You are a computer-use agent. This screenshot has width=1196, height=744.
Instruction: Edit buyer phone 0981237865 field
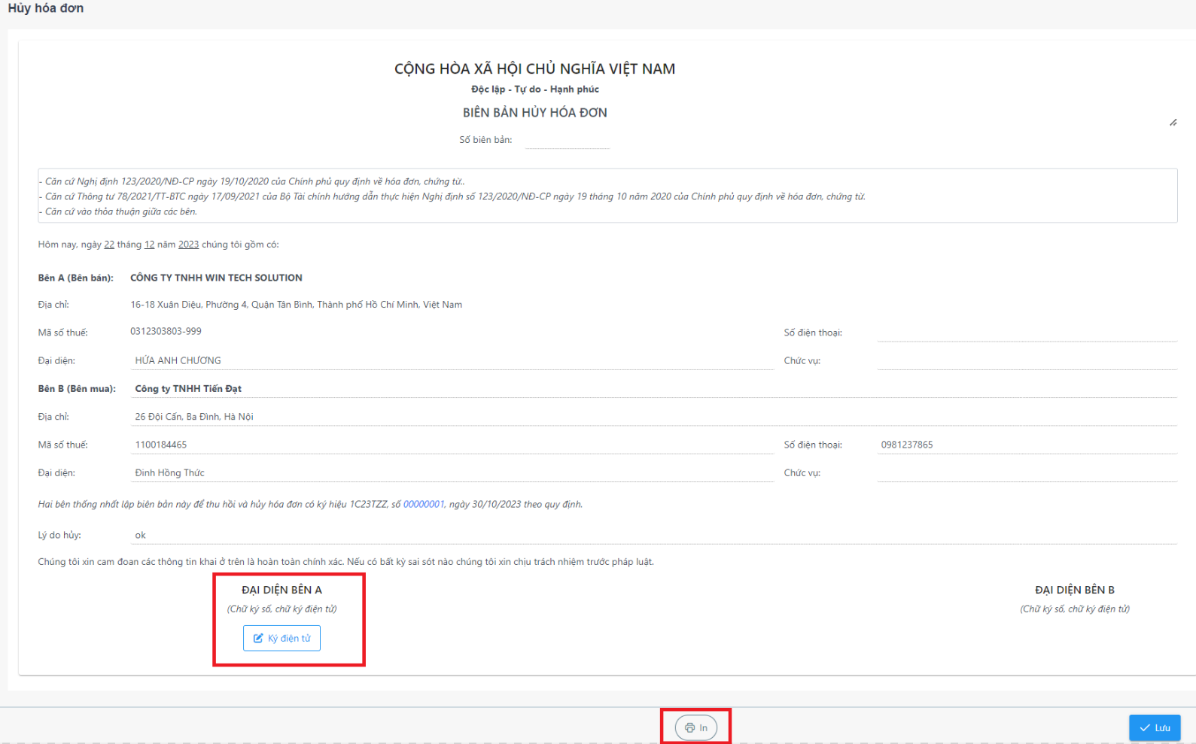click(1027, 445)
